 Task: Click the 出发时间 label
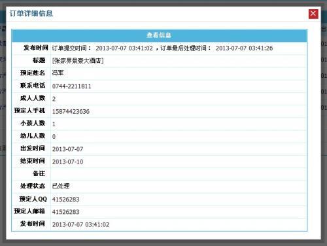33,149
